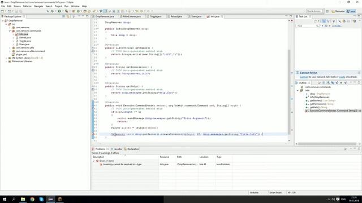Collapse the DropRemover project node
Viewport: 362px width, 203px height.
(2, 21)
